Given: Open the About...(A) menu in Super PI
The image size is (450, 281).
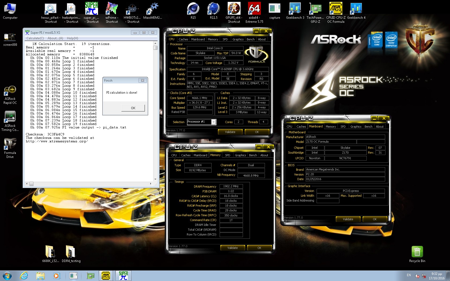Looking at the screenshot, I should 55,38.
